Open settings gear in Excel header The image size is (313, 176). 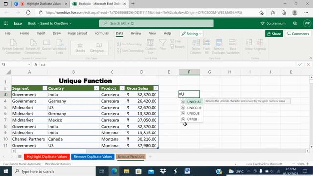coord(295,23)
